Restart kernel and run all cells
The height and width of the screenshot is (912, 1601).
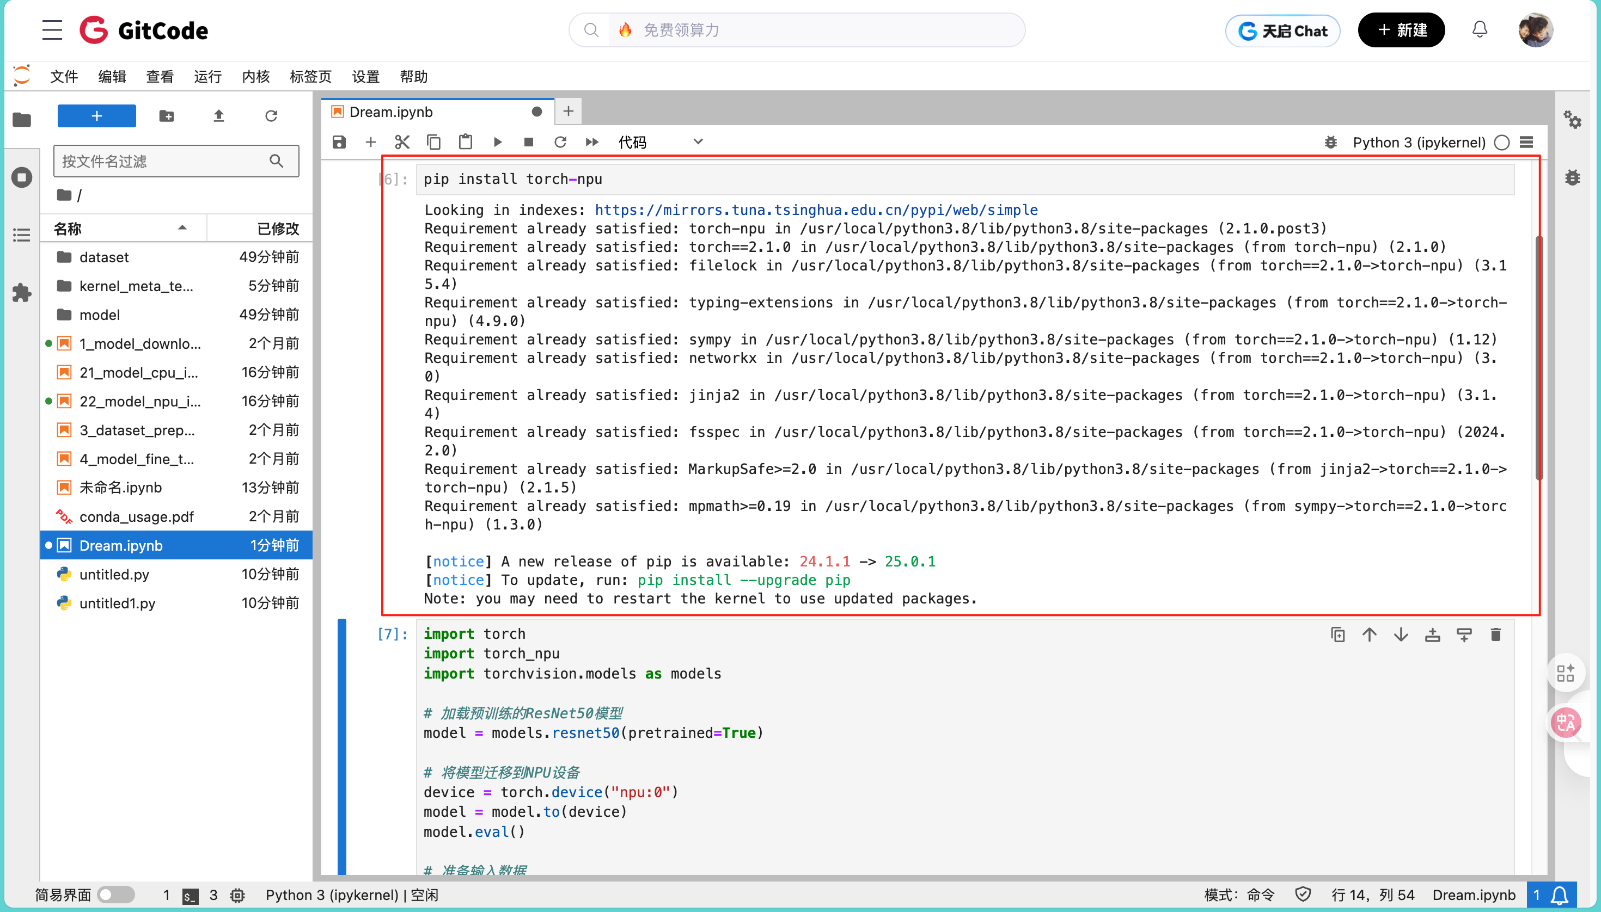592,142
